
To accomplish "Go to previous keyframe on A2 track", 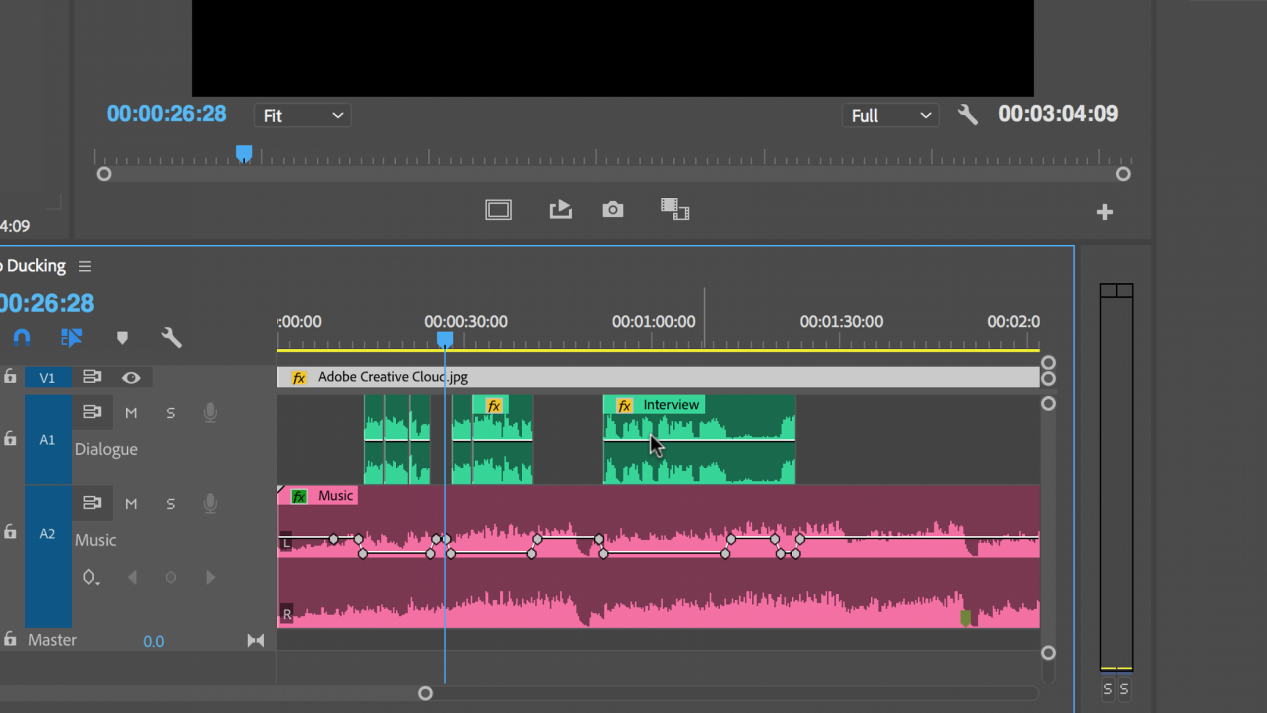I will [x=132, y=577].
